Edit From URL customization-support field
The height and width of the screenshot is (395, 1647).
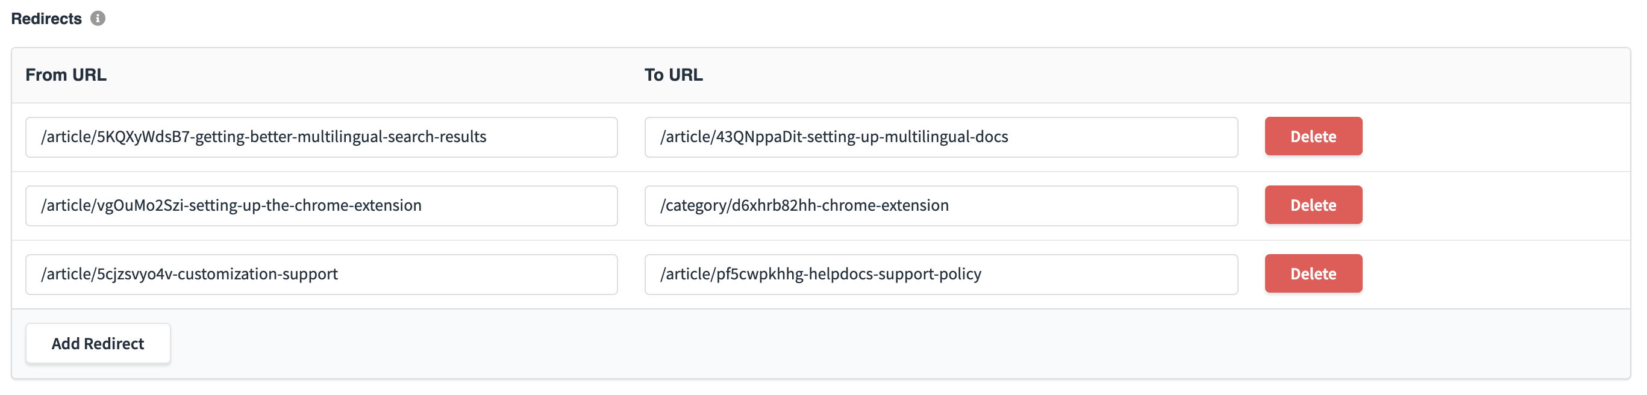pyautogui.click(x=322, y=274)
